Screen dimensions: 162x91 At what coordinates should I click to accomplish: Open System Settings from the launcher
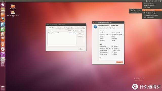[3, 50]
